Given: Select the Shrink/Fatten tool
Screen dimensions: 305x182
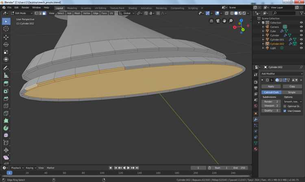Looking at the screenshot, I should (6, 150).
